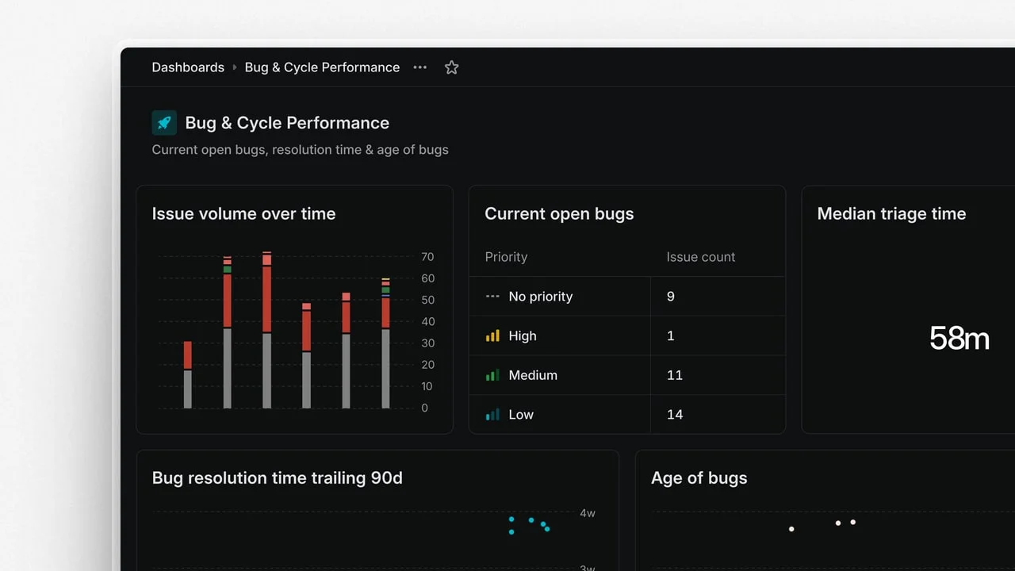Click the tallest bar in issue chart
Viewport: 1015px width, 571px height.
[267, 330]
